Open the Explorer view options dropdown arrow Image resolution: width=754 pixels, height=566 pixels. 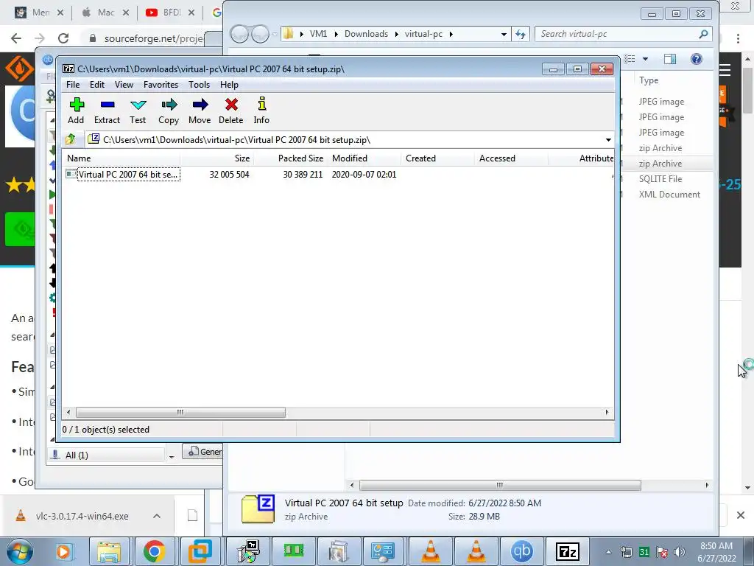(645, 59)
